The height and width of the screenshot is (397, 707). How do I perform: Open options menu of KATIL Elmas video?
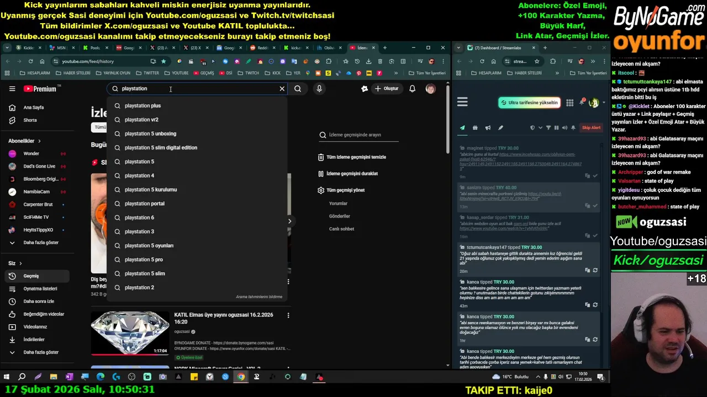(288, 315)
